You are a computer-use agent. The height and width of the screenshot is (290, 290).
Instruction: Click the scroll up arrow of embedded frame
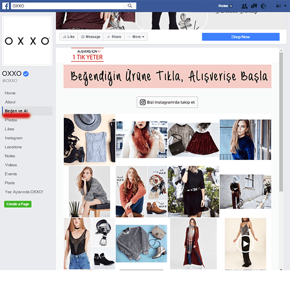[x=281, y=51]
